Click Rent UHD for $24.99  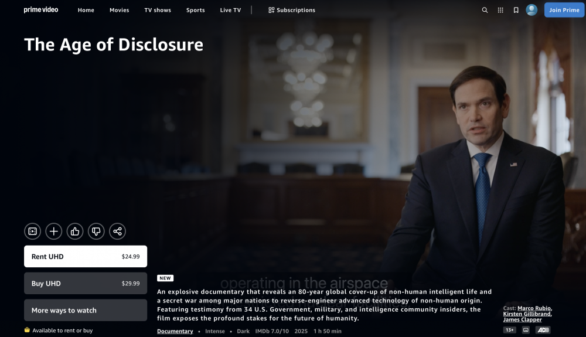tap(86, 256)
